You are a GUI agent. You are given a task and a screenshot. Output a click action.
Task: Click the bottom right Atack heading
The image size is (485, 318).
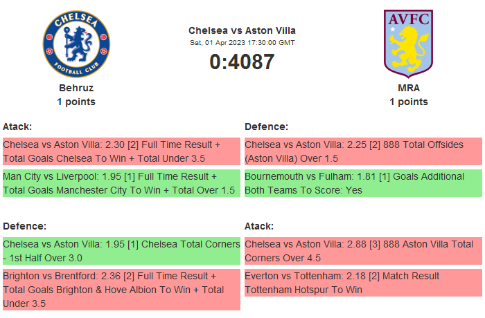(259, 226)
